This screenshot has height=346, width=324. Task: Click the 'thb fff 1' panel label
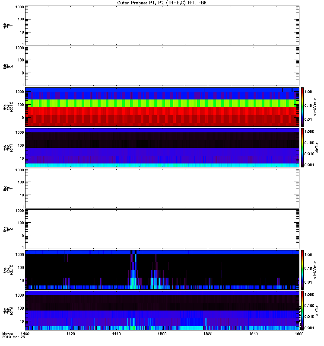[8, 26]
